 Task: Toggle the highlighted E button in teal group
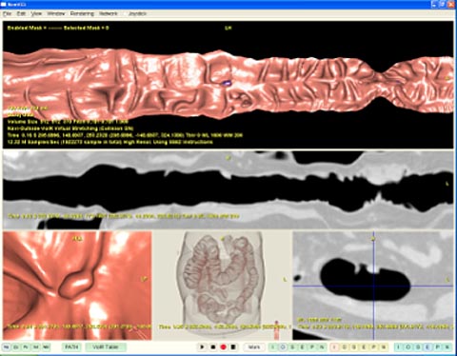(x=427, y=347)
